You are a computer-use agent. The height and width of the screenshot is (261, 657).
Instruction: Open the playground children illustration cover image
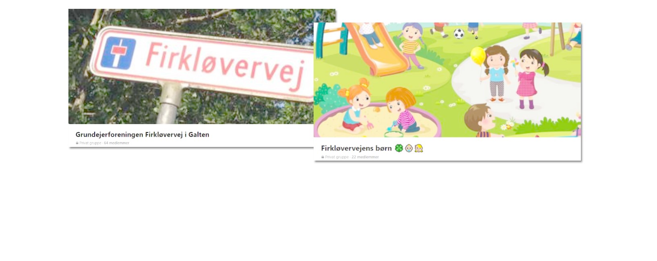(447, 80)
